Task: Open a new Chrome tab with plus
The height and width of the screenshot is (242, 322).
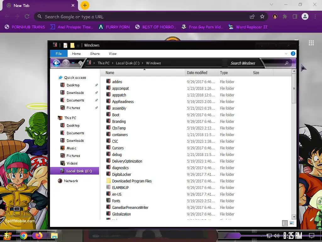Action: (x=85, y=5)
